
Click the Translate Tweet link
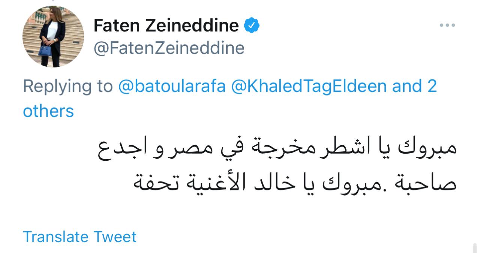pos(80,237)
